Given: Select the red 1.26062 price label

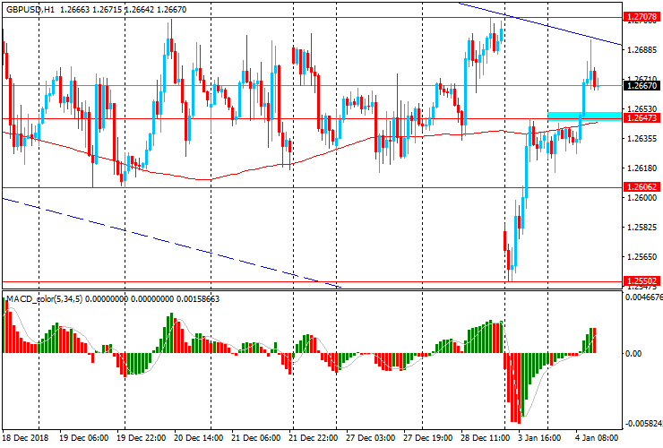Looking at the screenshot, I should (641, 186).
